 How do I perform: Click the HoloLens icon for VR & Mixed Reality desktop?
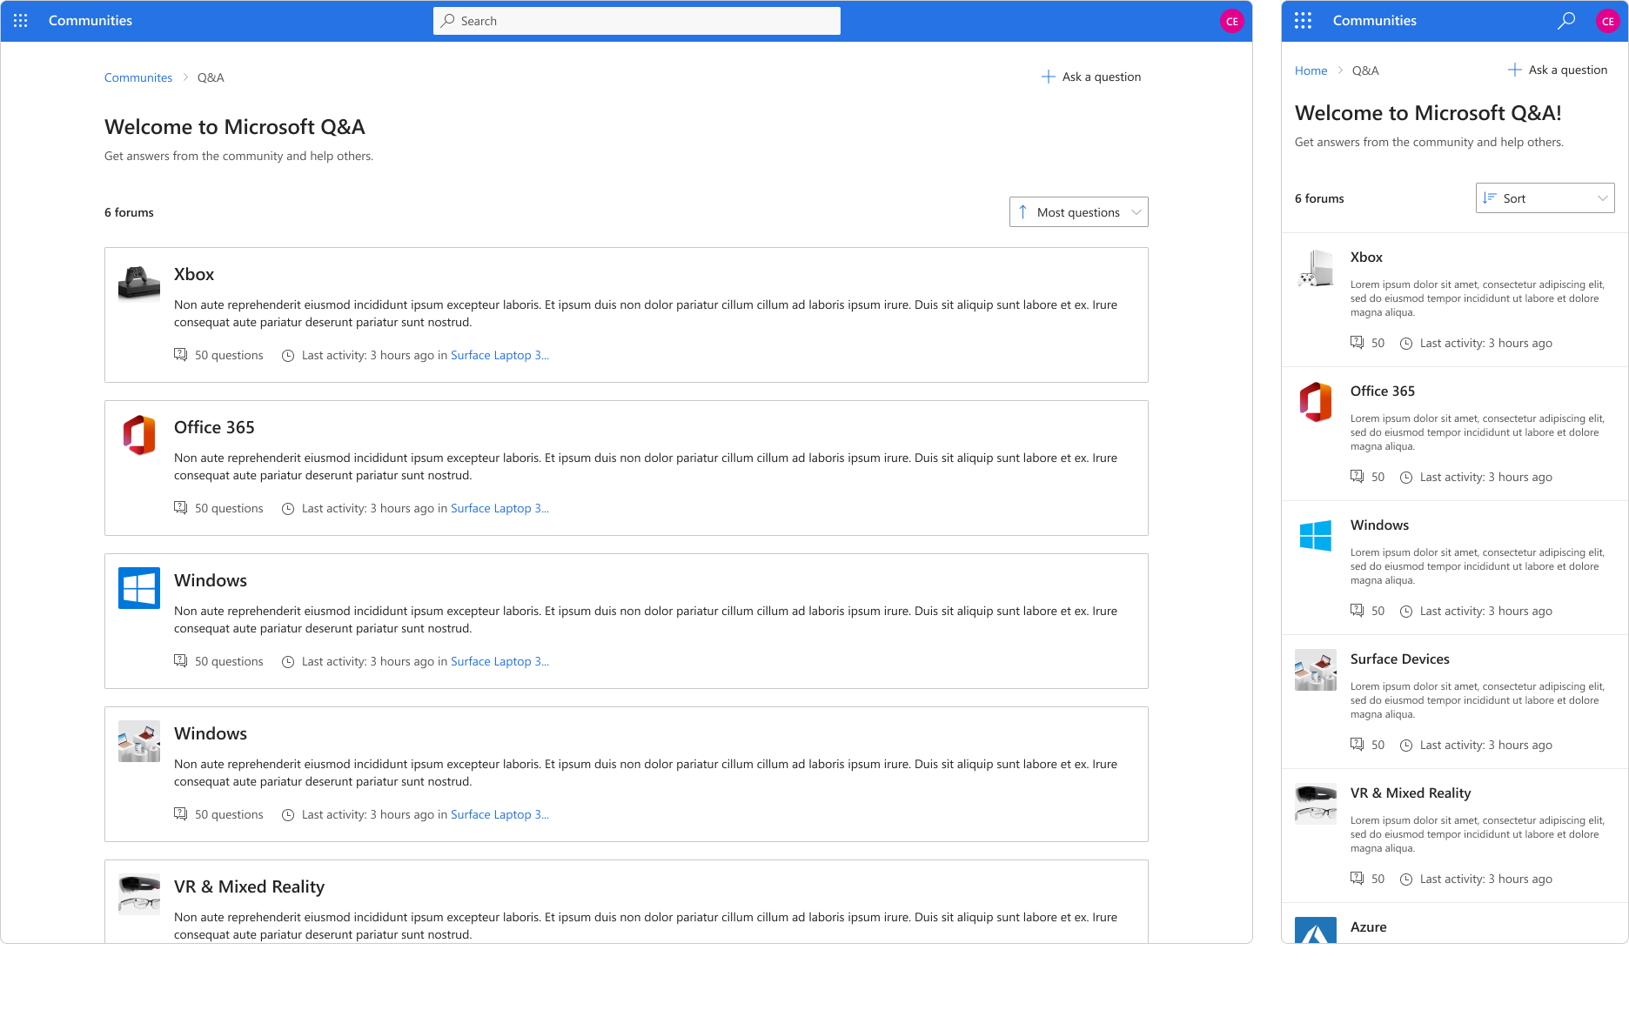(x=139, y=894)
